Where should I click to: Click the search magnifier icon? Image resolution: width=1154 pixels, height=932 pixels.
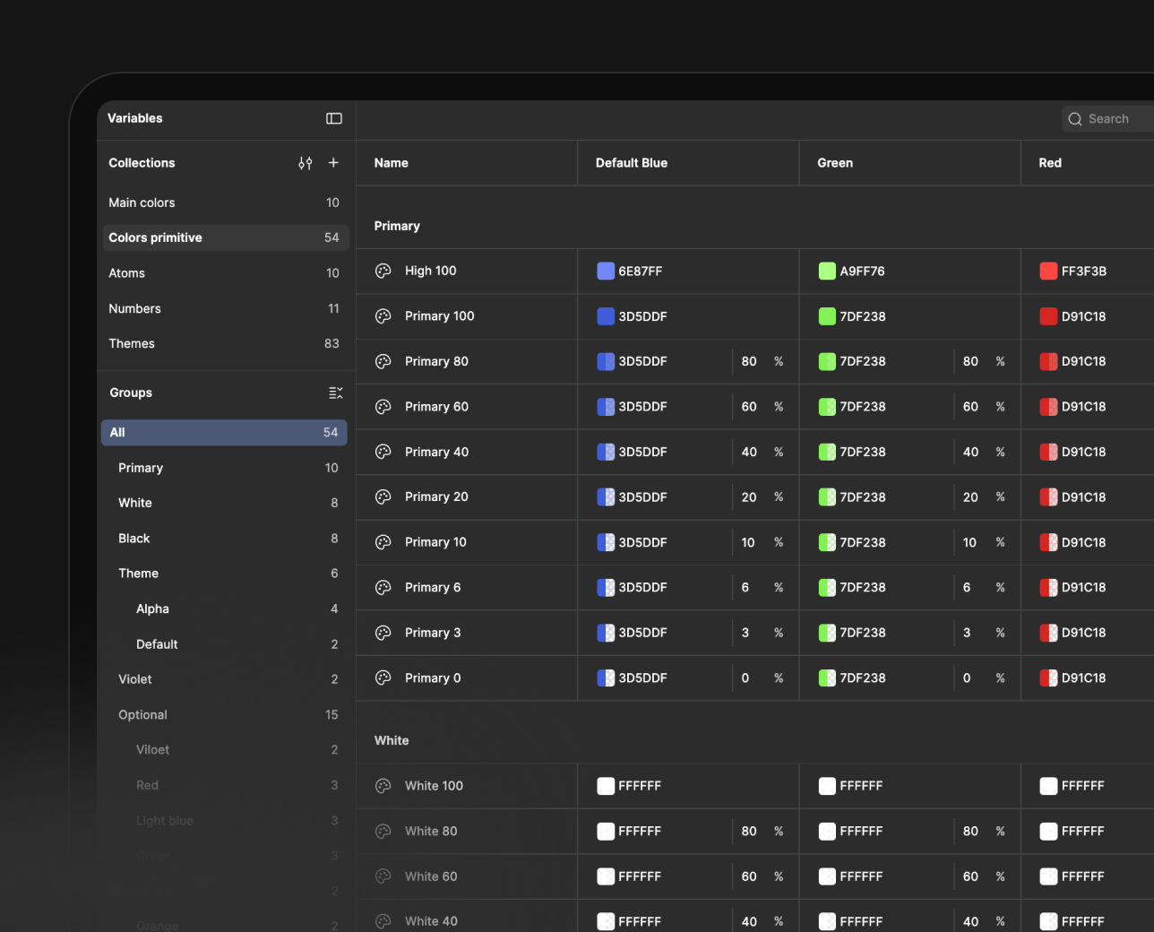pos(1075,119)
